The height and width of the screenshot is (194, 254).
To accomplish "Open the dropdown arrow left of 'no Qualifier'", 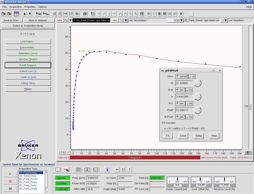I will click(x=226, y=20).
